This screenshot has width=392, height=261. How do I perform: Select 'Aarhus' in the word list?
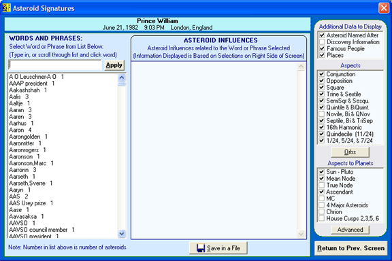point(63,124)
